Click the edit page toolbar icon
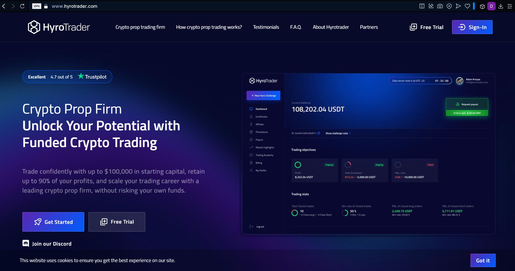Screen dimensions: 515x271 [x=431, y=6]
